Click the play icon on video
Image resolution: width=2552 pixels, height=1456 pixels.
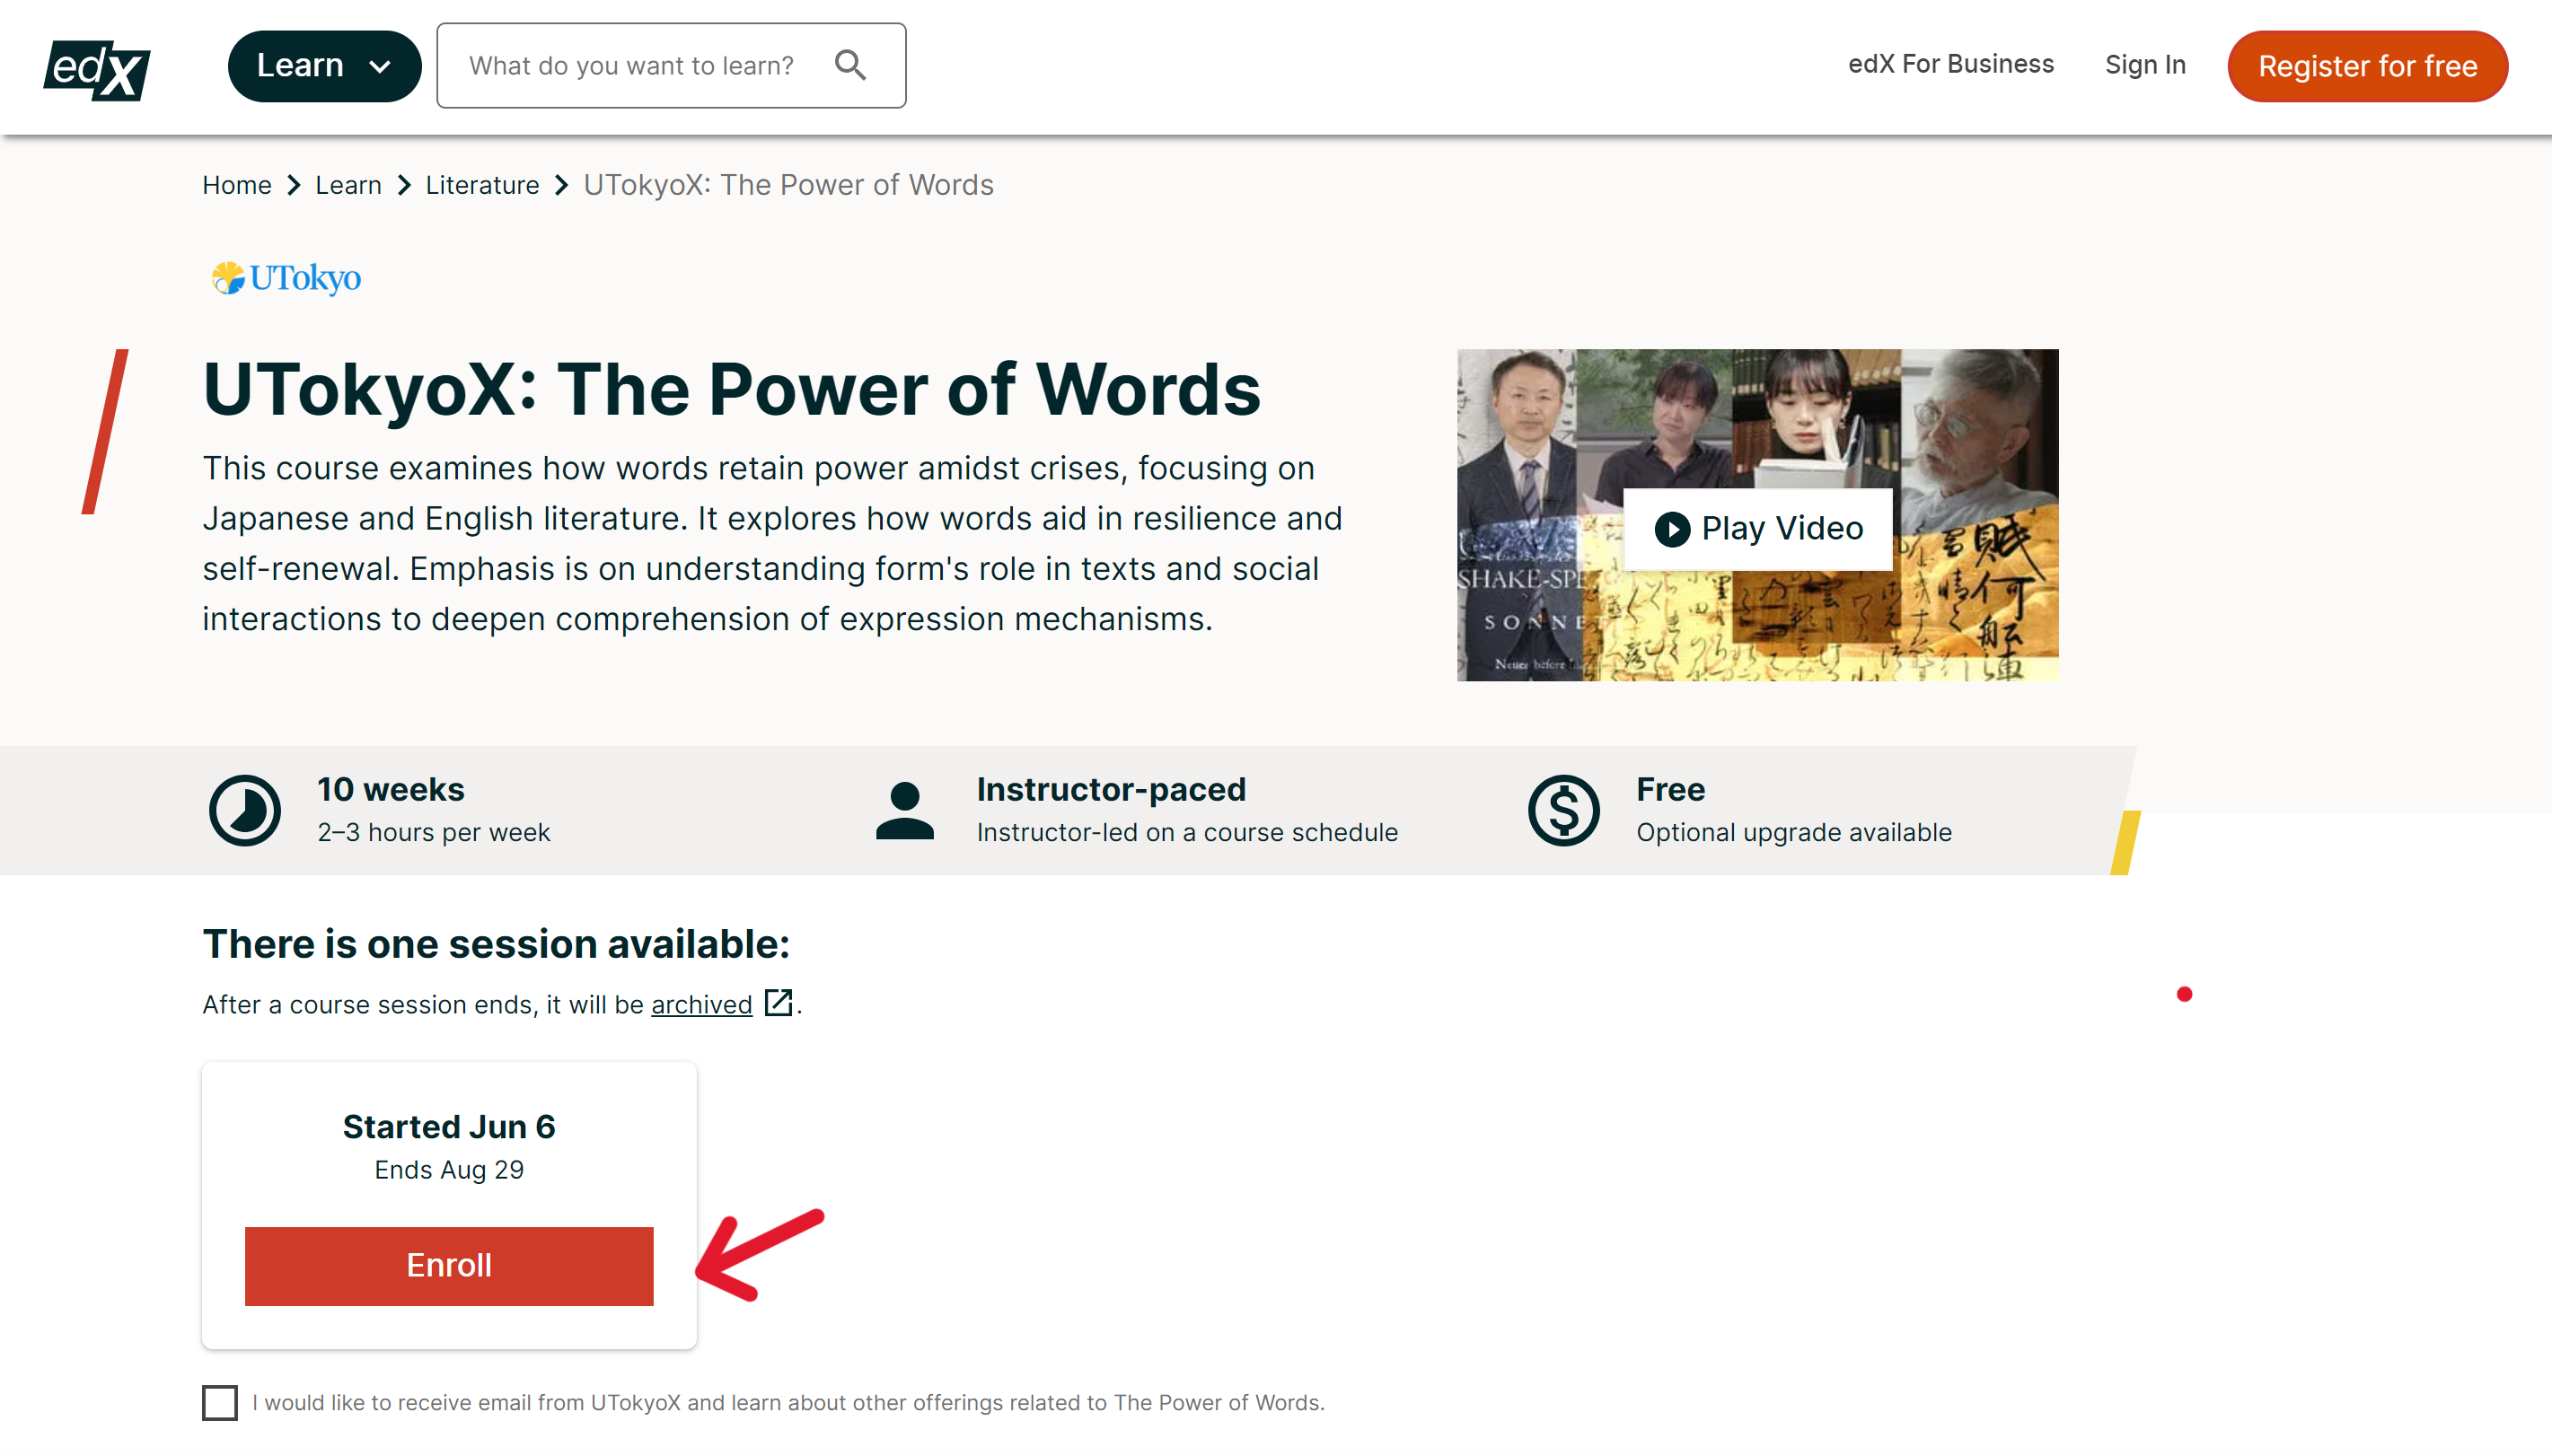coord(1671,529)
